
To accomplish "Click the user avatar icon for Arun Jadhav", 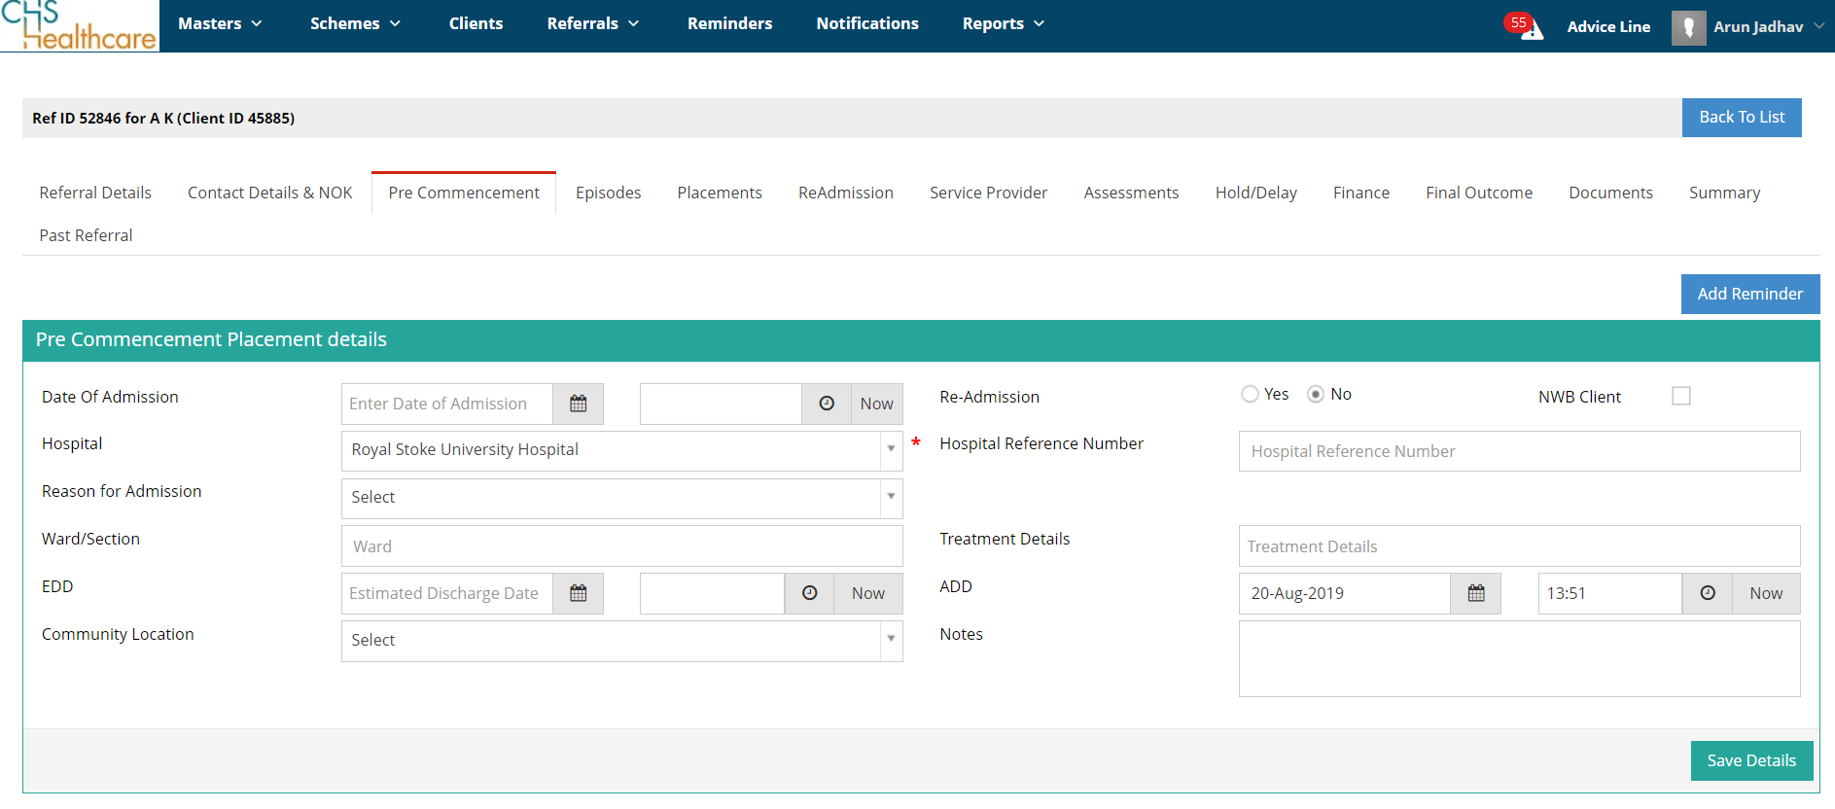I will click(x=1689, y=27).
